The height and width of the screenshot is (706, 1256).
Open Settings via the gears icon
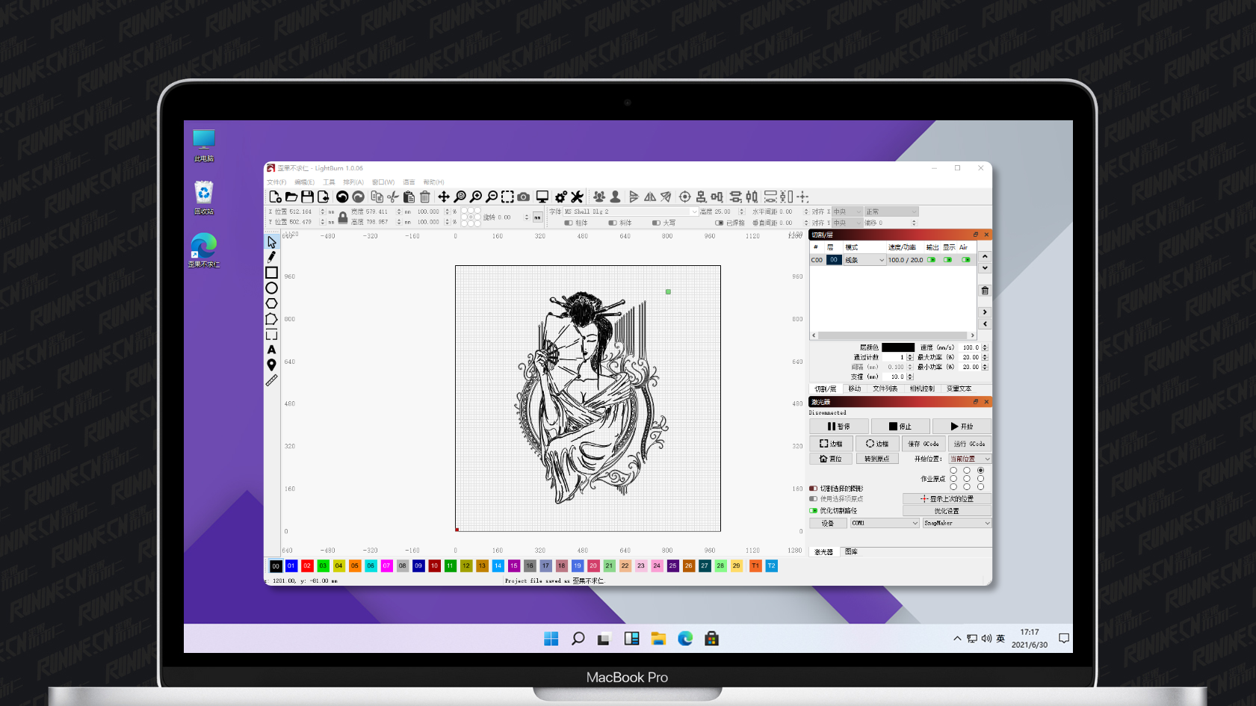click(x=561, y=196)
